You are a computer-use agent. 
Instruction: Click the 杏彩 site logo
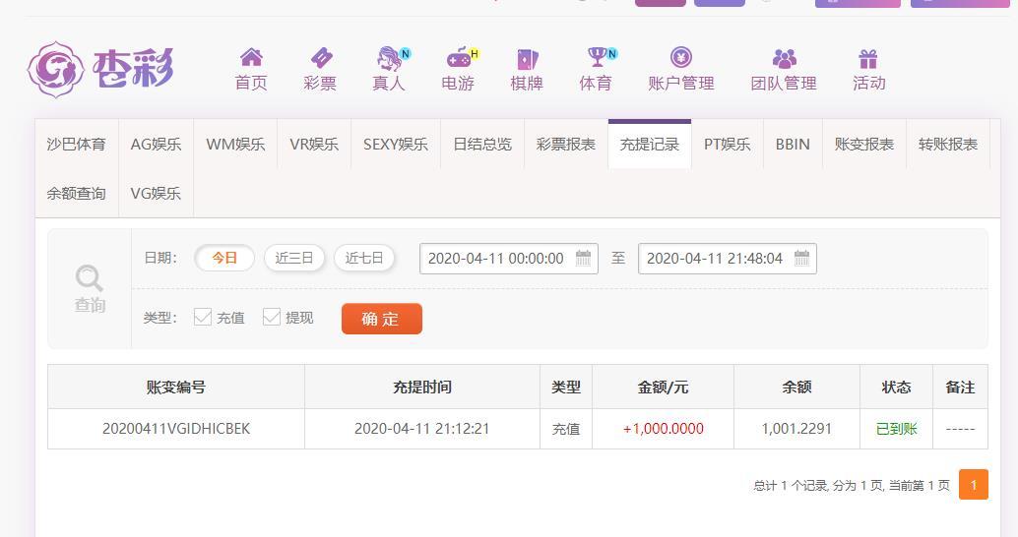click(100, 70)
